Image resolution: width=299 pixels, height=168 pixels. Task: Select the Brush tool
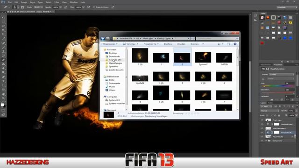coord(3,47)
